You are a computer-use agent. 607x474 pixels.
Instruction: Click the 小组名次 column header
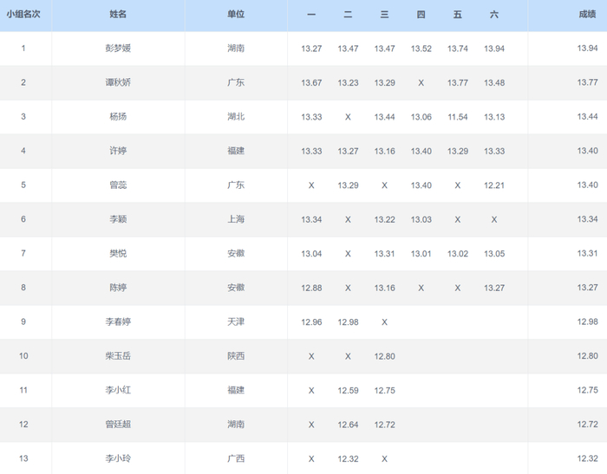click(23, 15)
